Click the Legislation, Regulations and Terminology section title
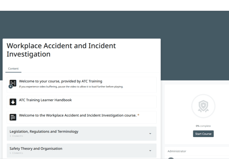 click(x=44, y=131)
